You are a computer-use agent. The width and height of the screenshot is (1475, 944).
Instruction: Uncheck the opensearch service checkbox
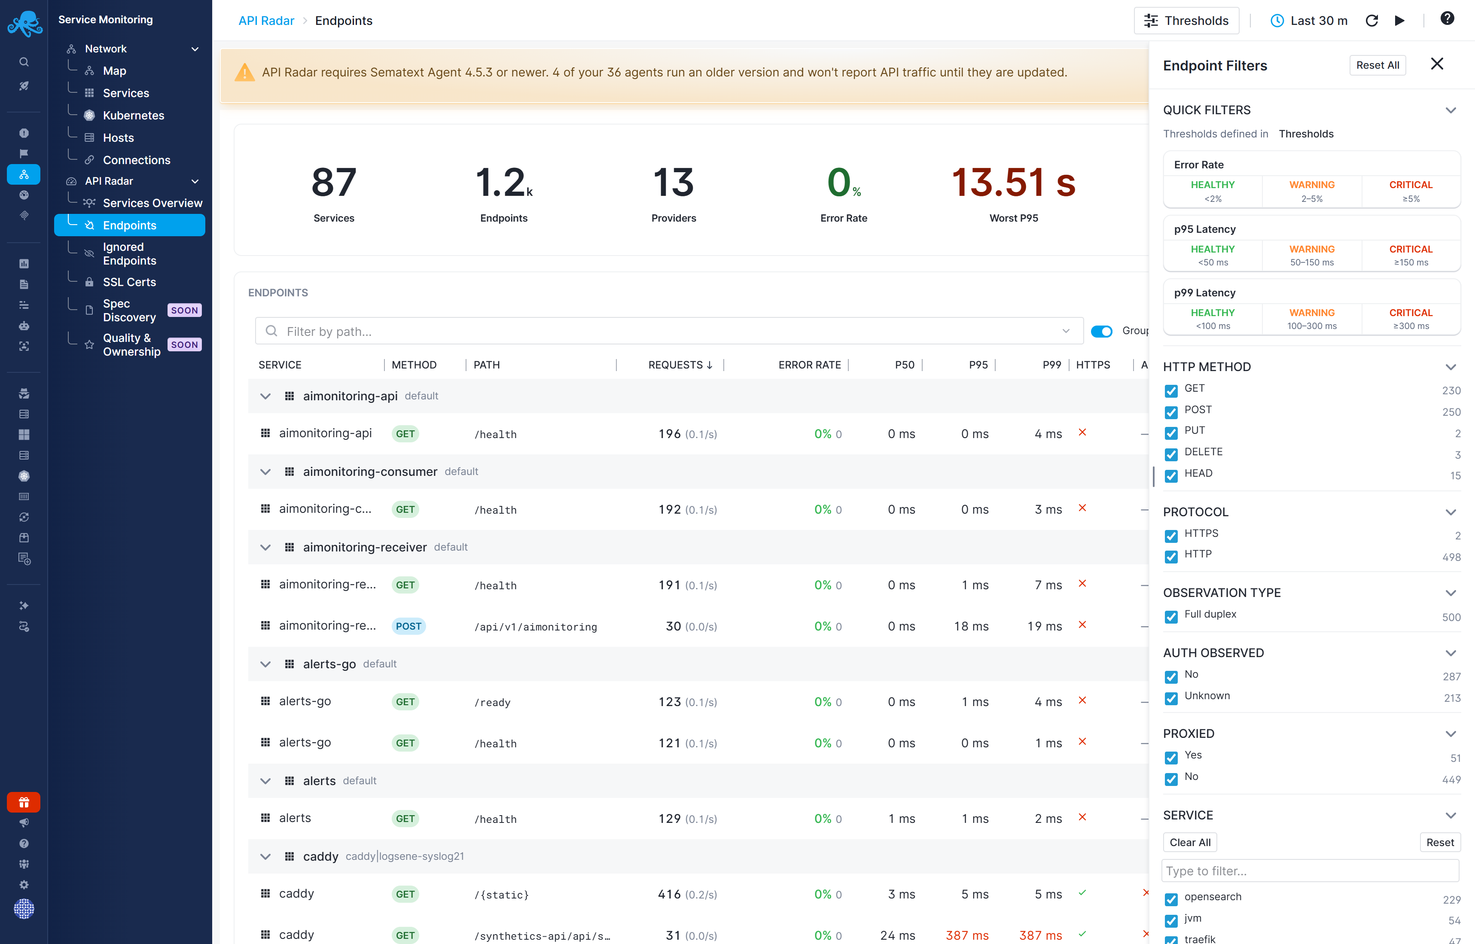point(1172,899)
